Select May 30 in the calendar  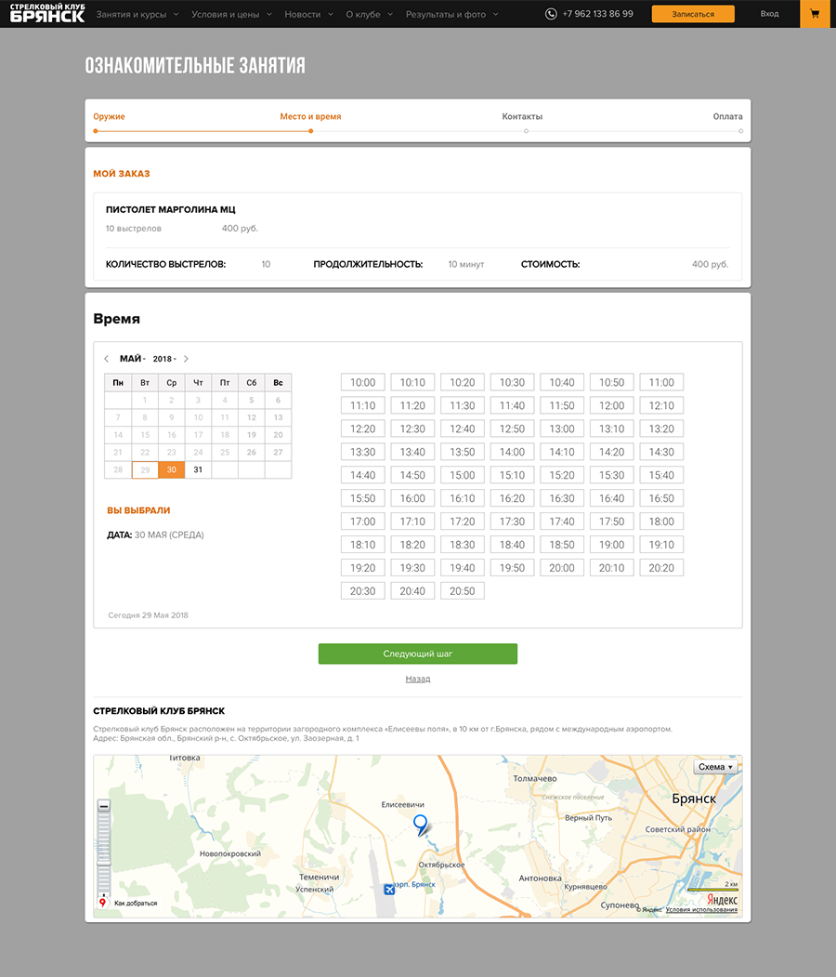click(171, 469)
